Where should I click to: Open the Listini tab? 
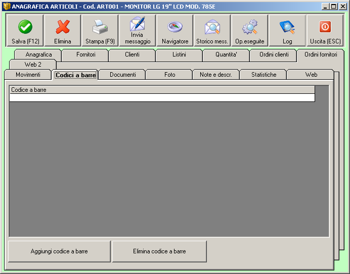[179, 54]
